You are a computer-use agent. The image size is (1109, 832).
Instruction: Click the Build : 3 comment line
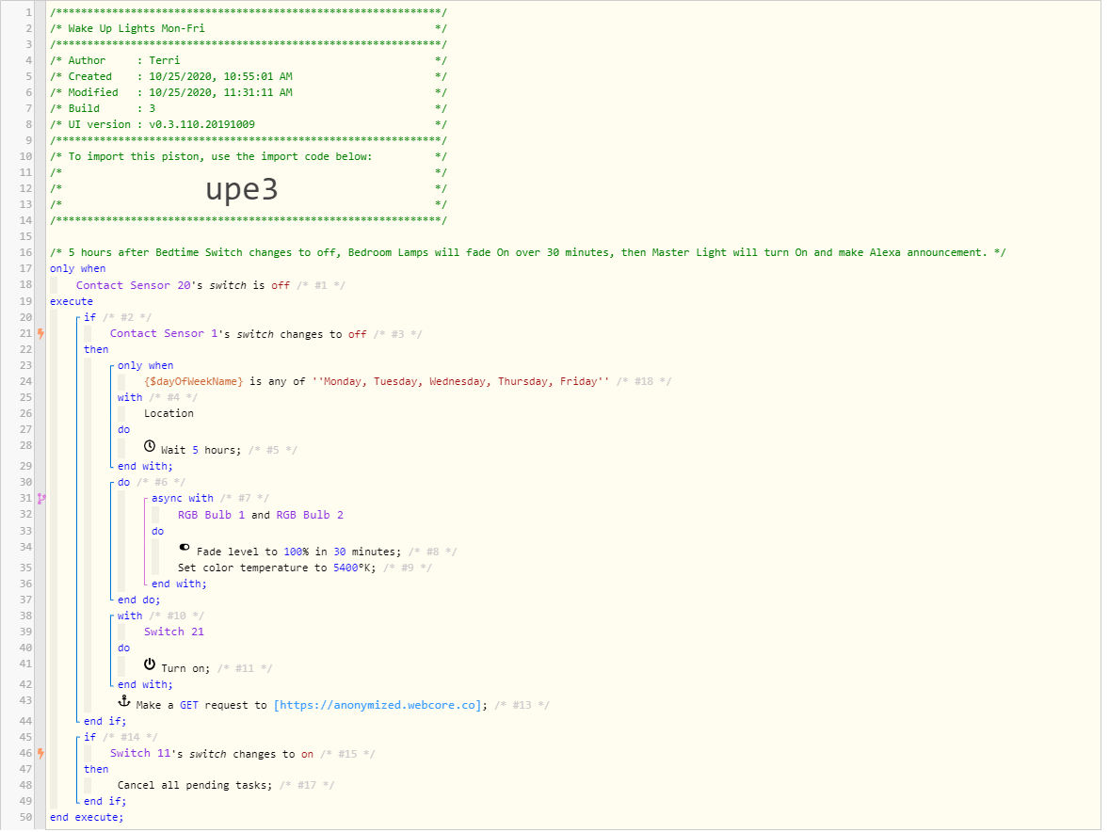pos(249,109)
